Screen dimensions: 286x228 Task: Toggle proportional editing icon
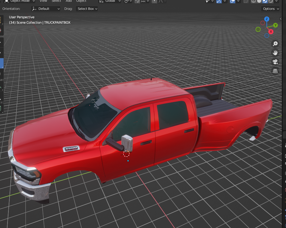point(154,1)
